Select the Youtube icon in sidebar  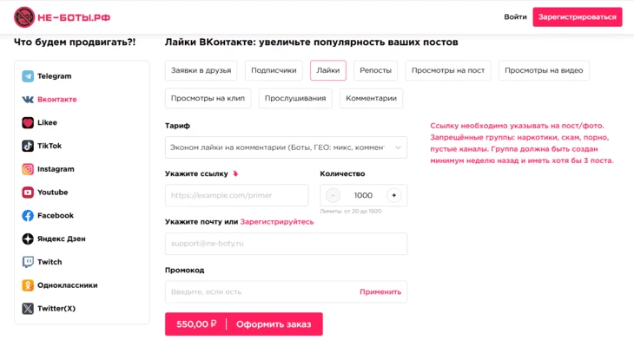point(28,193)
